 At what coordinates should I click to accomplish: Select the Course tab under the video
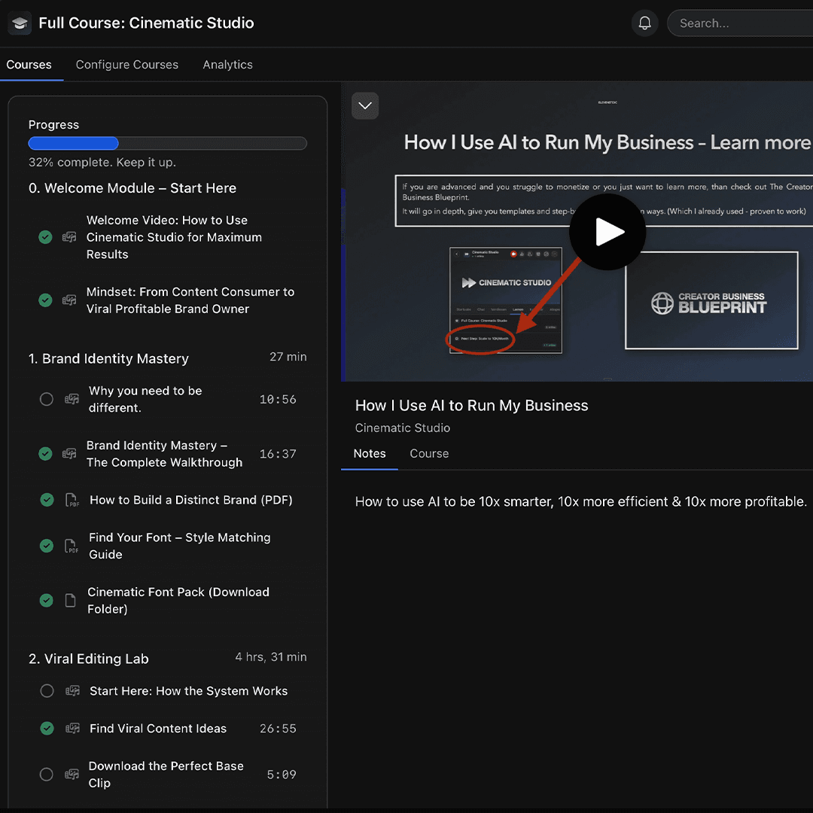[429, 453]
